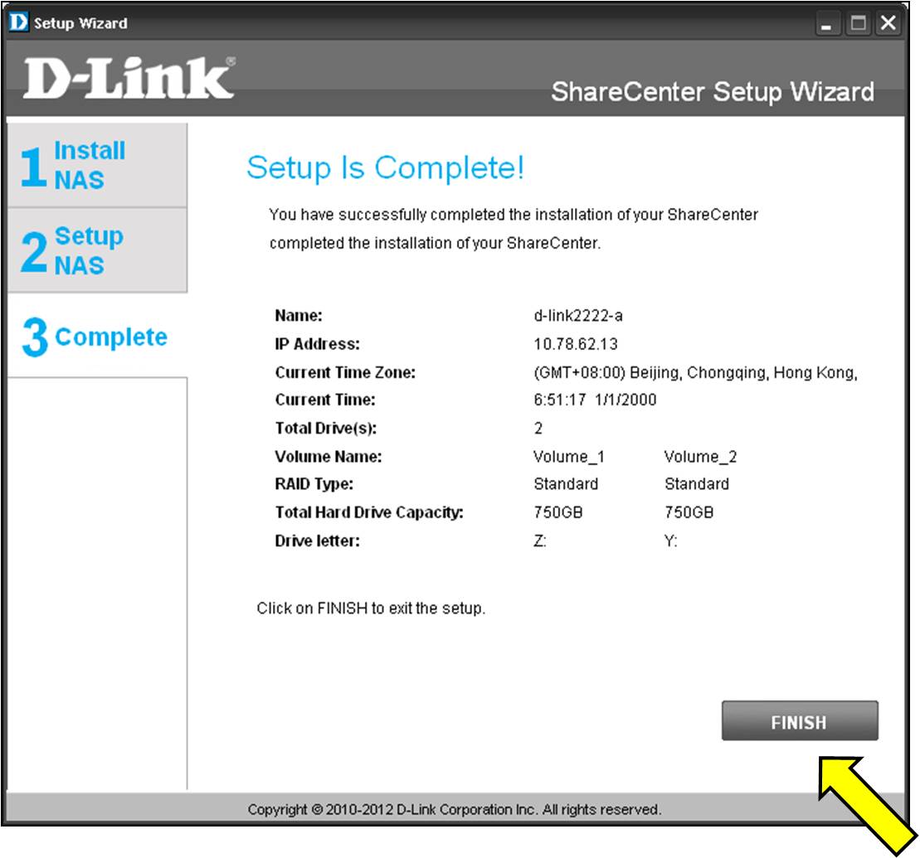The image size is (920, 858).
Task: Click the 'Volume Name:' label
Action: click(328, 456)
